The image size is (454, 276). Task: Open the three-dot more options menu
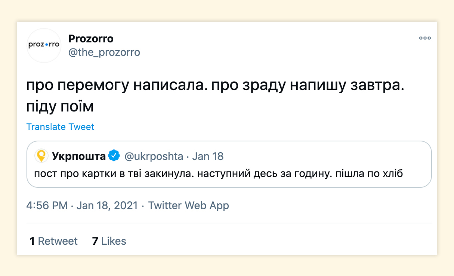[x=425, y=38]
